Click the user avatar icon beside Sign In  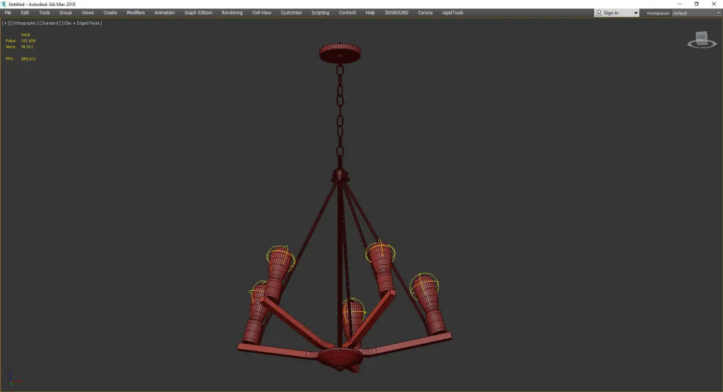(x=599, y=13)
